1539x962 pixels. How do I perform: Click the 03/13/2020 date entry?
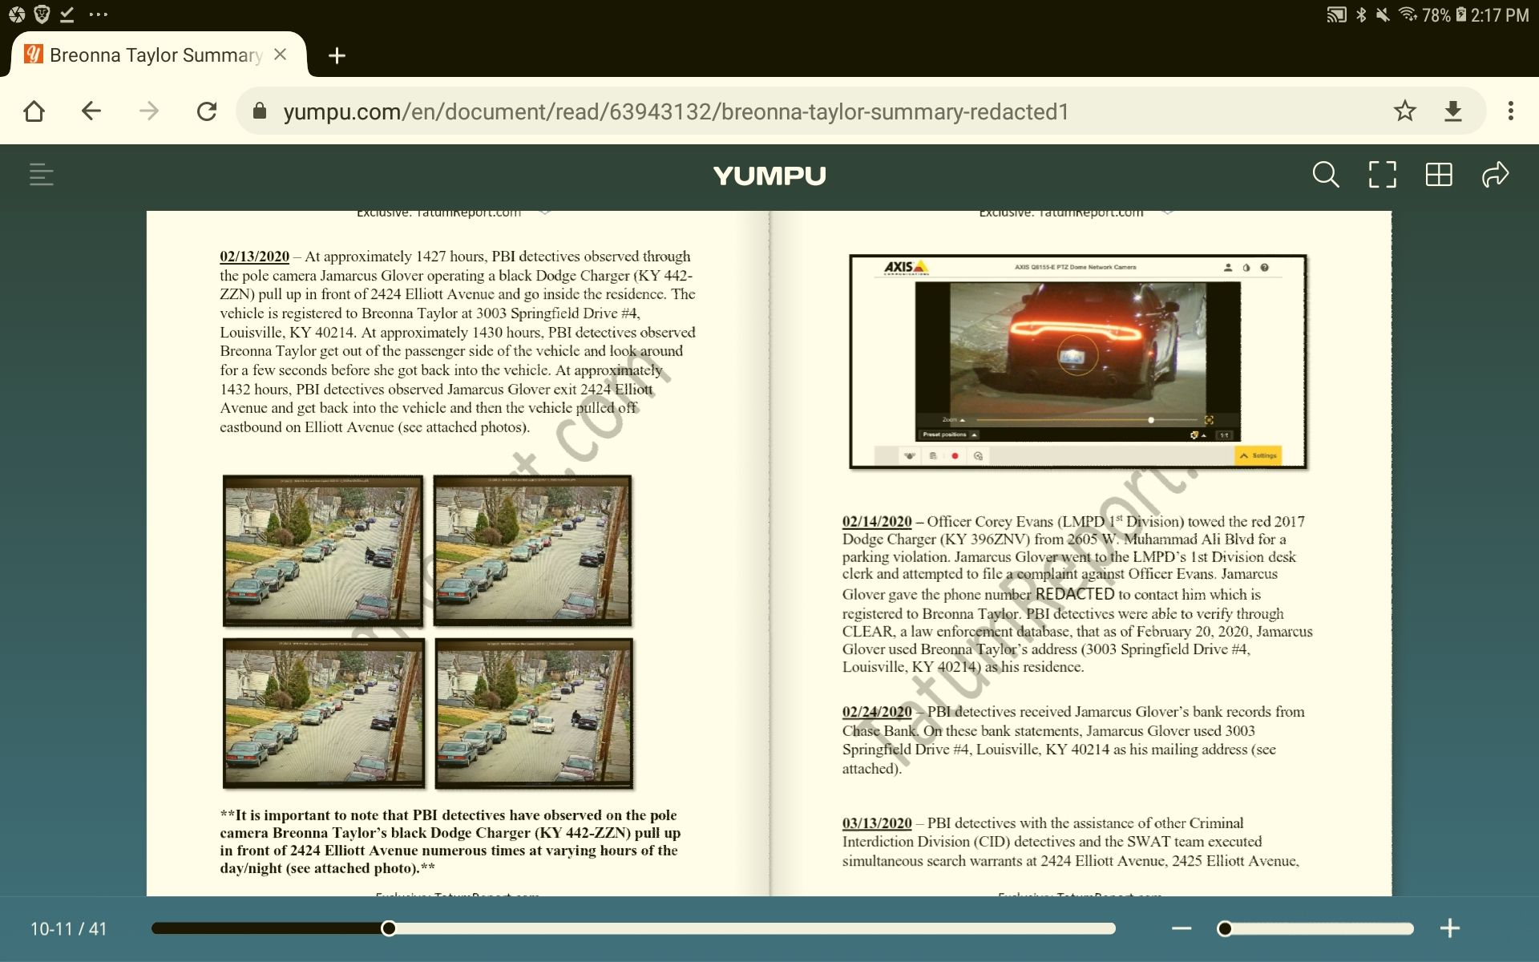877,823
